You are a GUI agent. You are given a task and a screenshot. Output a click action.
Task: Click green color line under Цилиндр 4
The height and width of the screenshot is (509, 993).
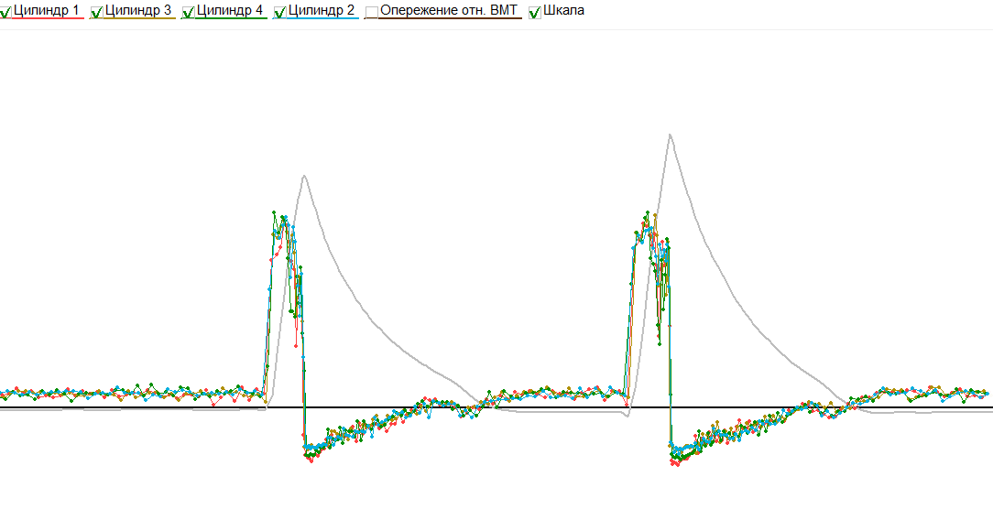[231, 18]
